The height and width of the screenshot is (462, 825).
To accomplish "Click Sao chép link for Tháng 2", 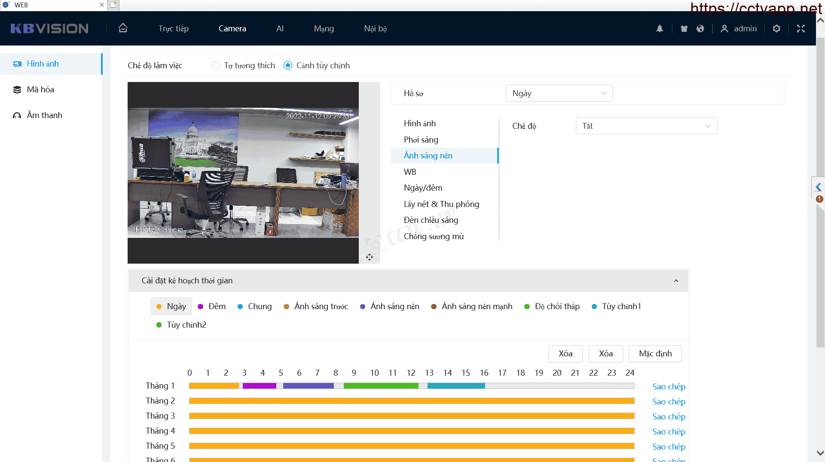I will tap(669, 401).
